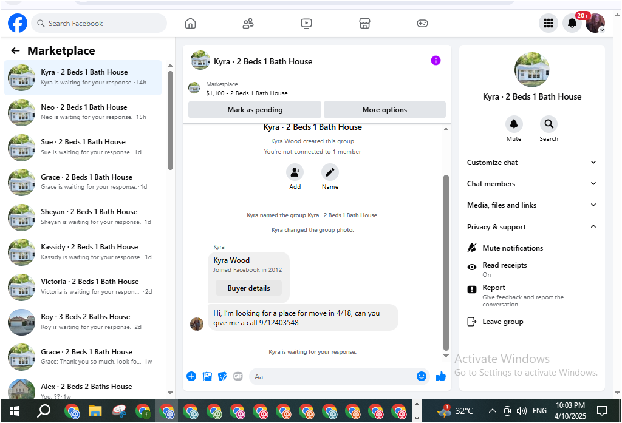Click Search Facebook field
This screenshot has width=622, height=423.
(99, 24)
